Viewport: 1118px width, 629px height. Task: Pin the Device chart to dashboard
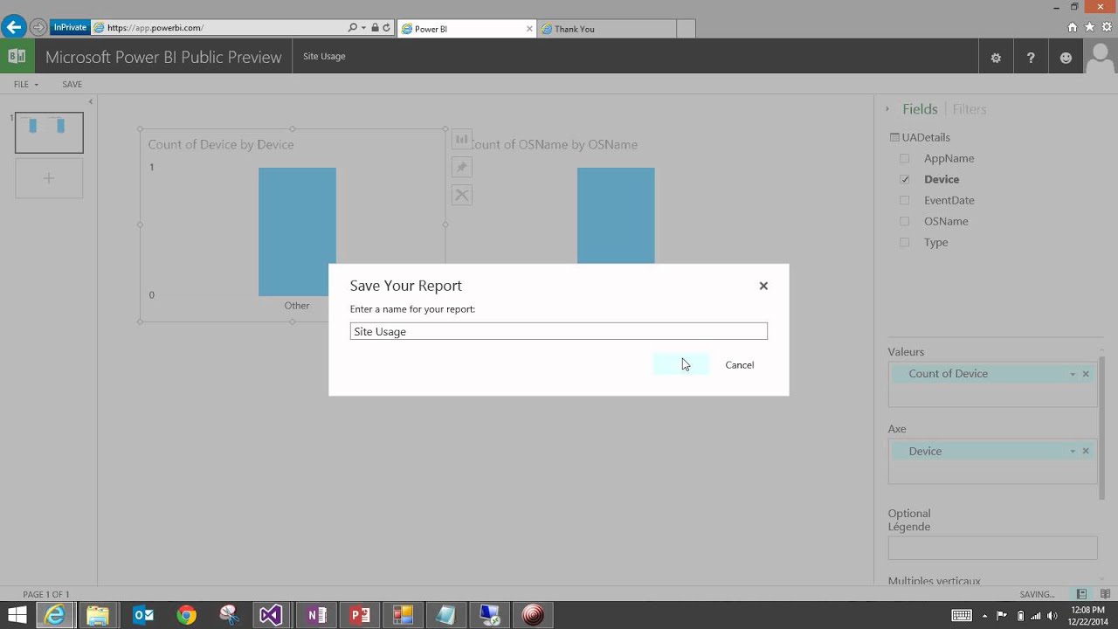(x=462, y=168)
